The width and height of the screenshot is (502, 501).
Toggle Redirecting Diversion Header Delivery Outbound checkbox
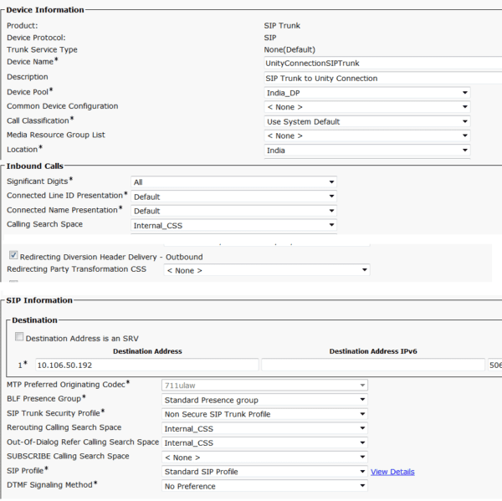click(x=13, y=256)
